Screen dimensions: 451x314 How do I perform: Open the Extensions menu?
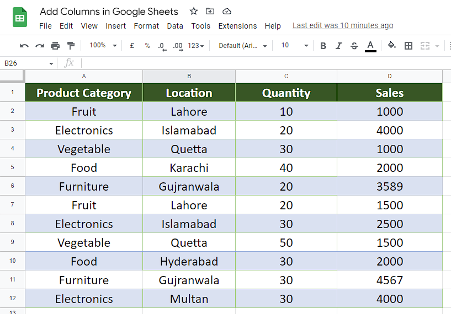click(237, 26)
